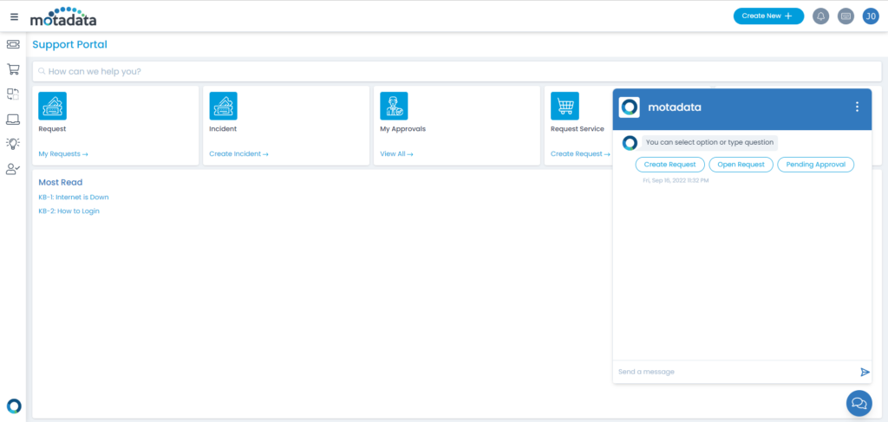
Task: Click the Request card title text
Action: coord(52,129)
